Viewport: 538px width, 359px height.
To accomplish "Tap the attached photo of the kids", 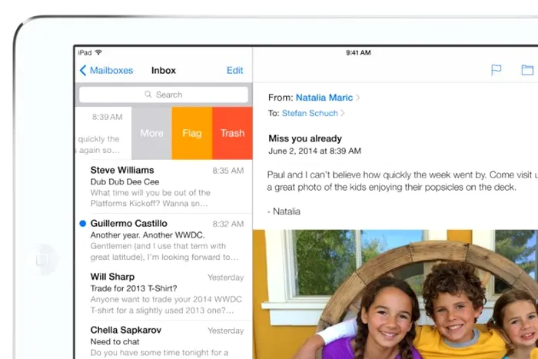I will click(395, 294).
